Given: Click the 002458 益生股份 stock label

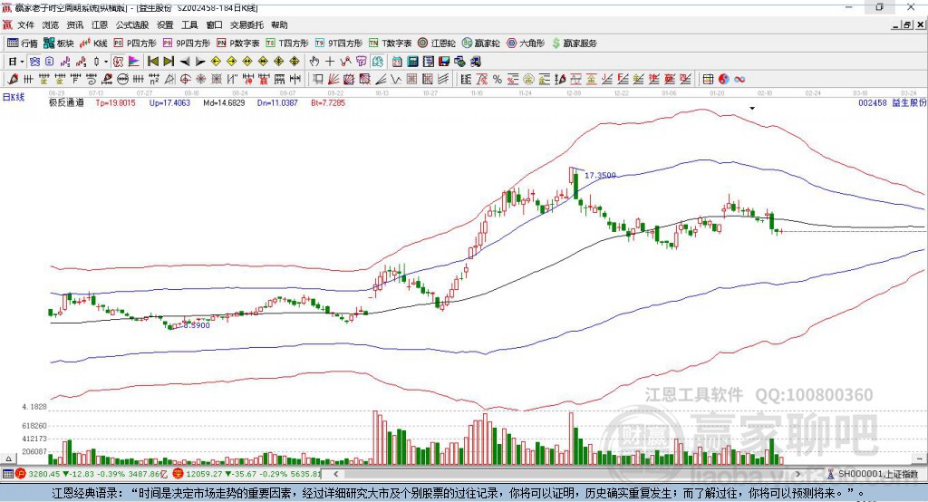Looking at the screenshot, I should coord(892,102).
